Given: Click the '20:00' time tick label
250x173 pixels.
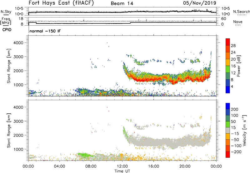Looking at the screenshot, I should click(185, 166).
